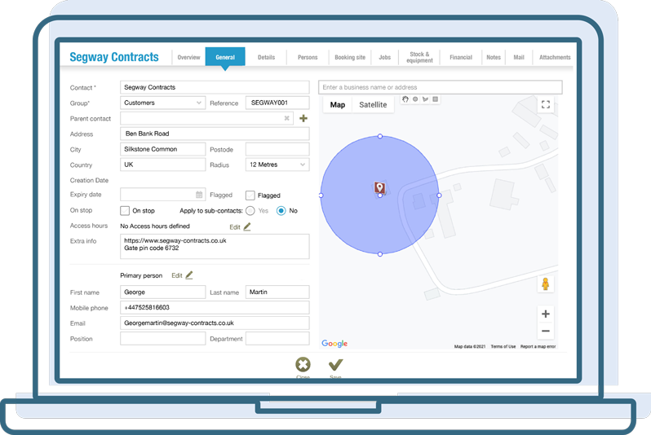Click the empty Postode field
Screen dimensions: 651x435
point(277,149)
